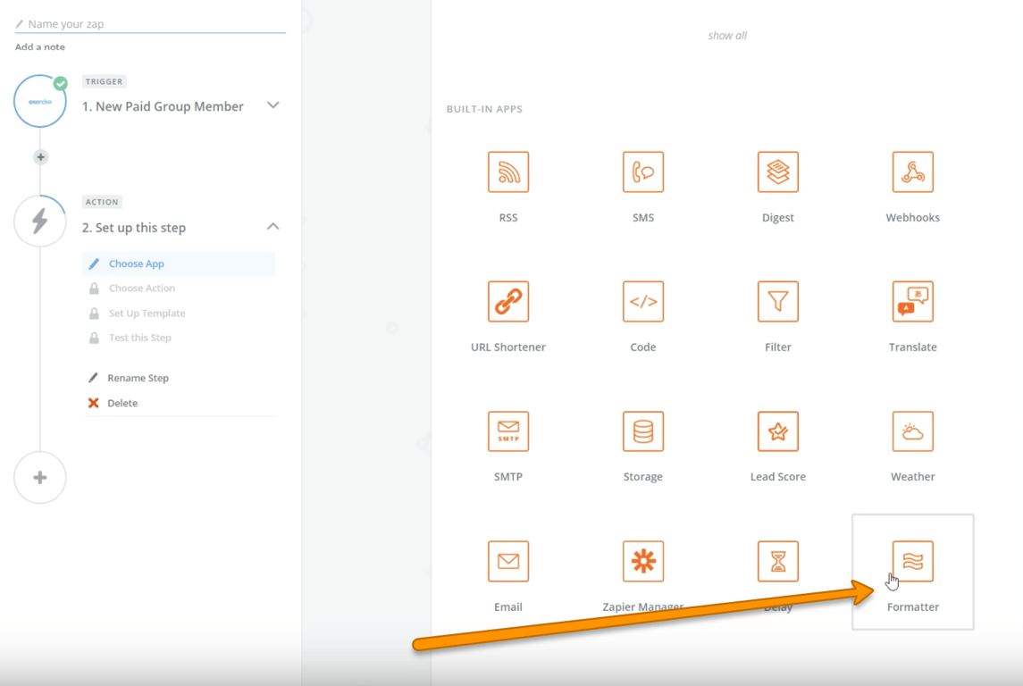Choose the Formatter app icon
Image resolution: width=1023 pixels, height=686 pixels.
pyautogui.click(x=912, y=561)
